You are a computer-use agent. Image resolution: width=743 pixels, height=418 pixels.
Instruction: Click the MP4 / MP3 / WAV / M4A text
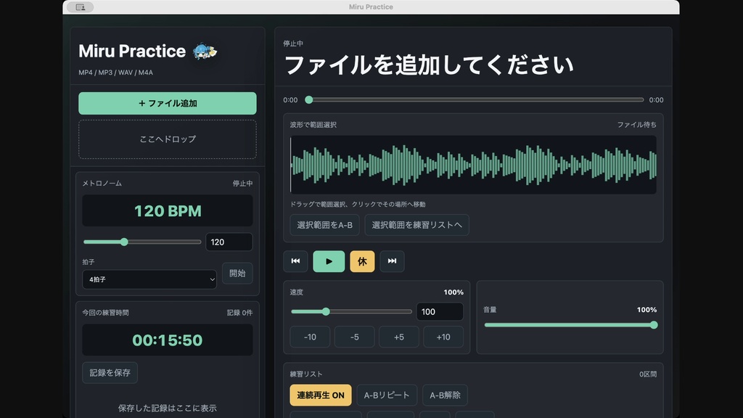click(x=115, y=73)
